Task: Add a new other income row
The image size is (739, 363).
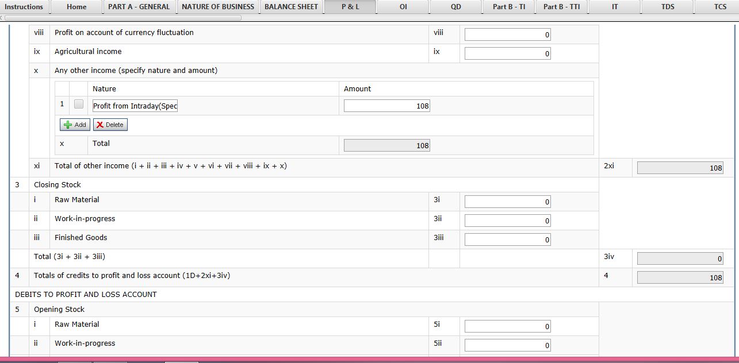Action: (x=75, y=125)
